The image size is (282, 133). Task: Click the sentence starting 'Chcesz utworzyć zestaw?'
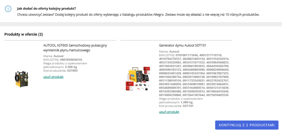point(138,15)
